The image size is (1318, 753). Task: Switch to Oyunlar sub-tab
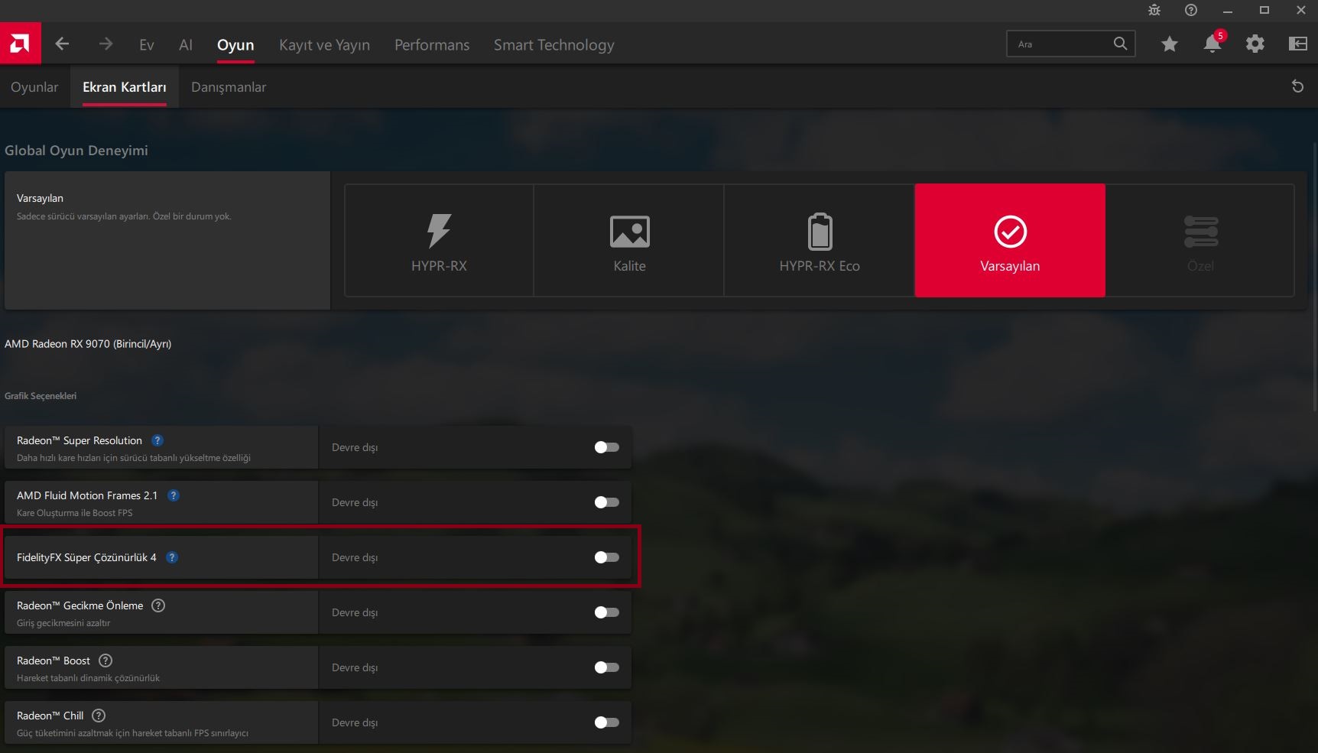34,87
